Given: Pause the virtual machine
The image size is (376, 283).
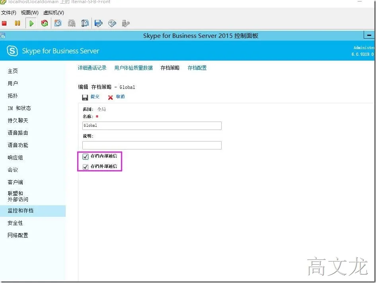Looking at the screenshot, I should pyautogui.click(x=17, y=23).
